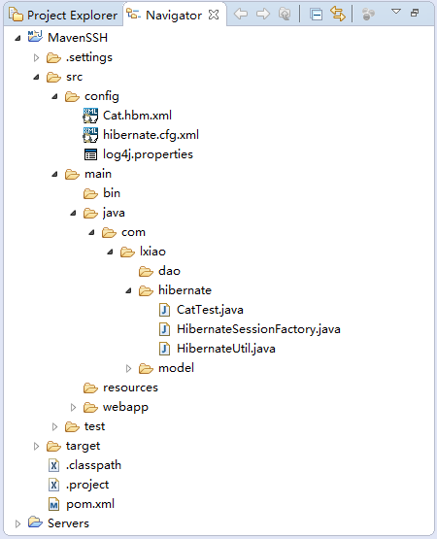Collapse the hibernate folder
The width and height of the screenshot is (437, 539).
tap(128, 290)
